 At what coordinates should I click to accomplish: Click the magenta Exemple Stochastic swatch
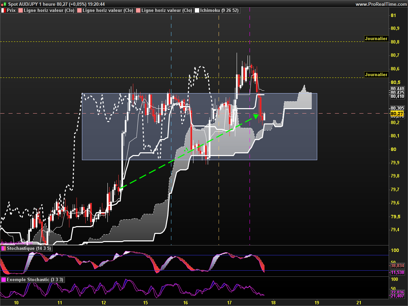tap(3, 279)
